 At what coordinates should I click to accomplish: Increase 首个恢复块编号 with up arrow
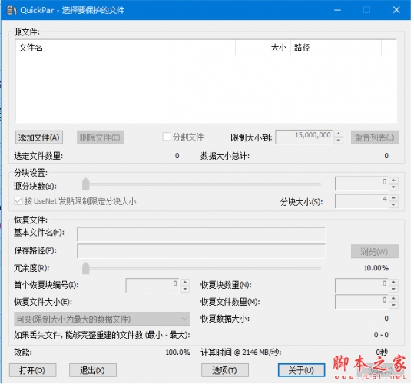tap(185, 282)
